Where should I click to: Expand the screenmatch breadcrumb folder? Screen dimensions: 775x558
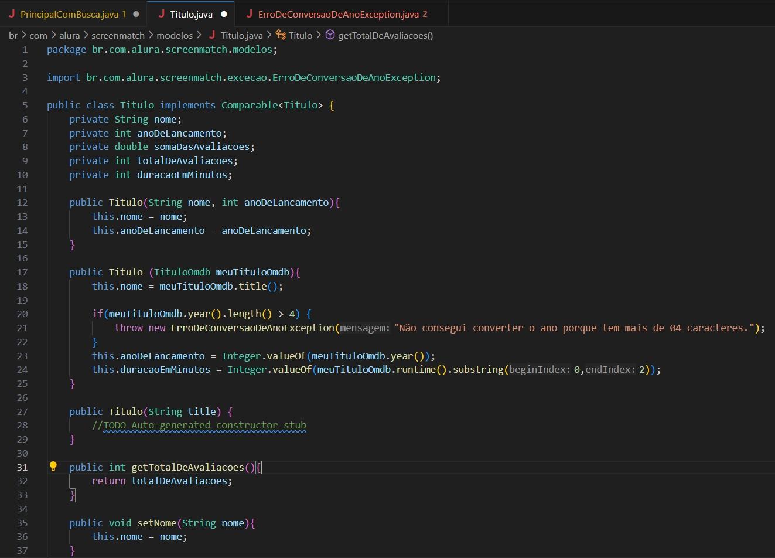pyautogui.click(x=118, y=35)
